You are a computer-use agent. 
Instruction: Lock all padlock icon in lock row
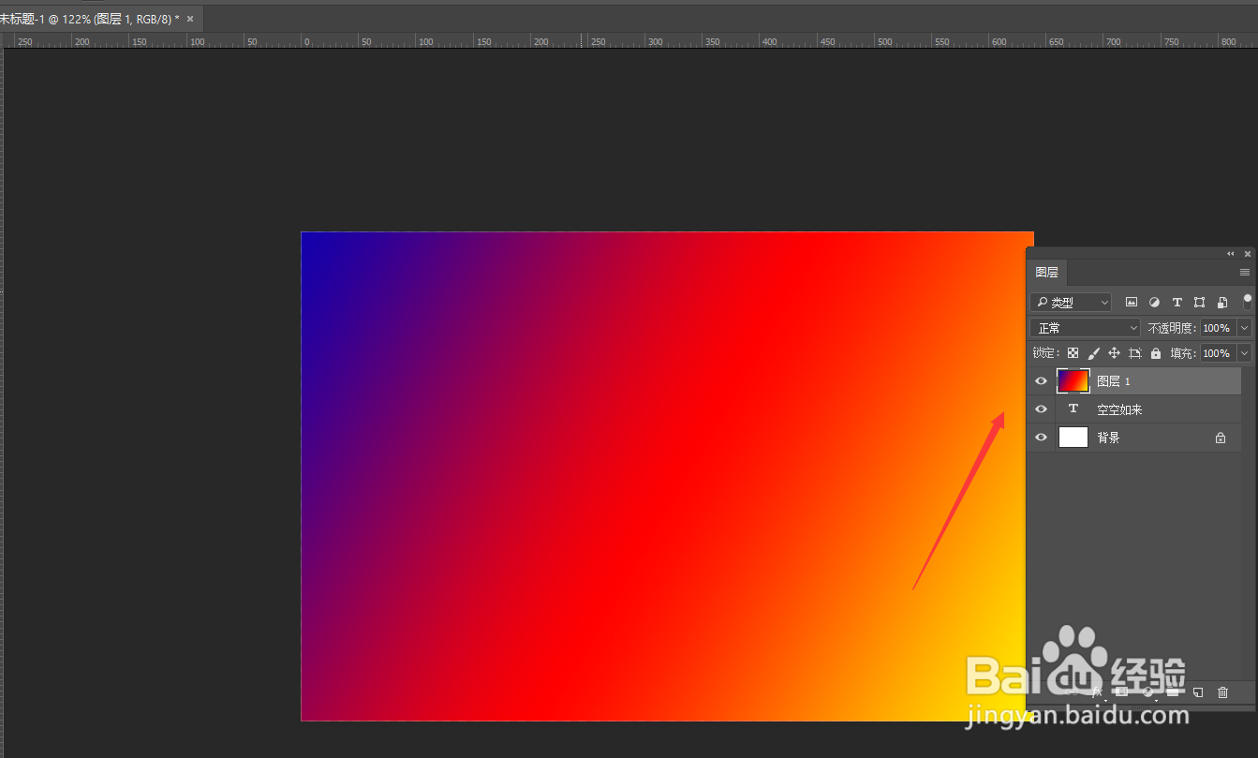[x=1155, y=353]
